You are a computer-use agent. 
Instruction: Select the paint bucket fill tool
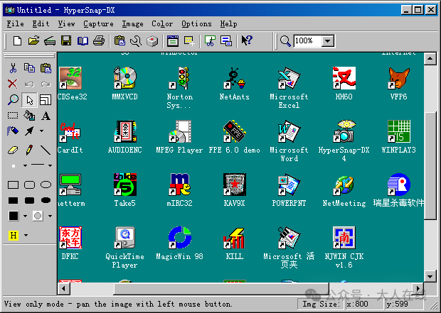[29, 116]
